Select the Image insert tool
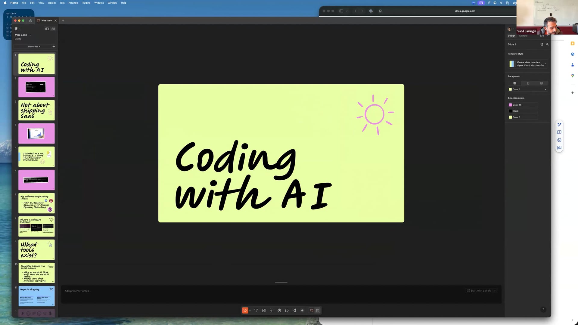This screenshot has height=325, width=578. click(x=264, y=310)
